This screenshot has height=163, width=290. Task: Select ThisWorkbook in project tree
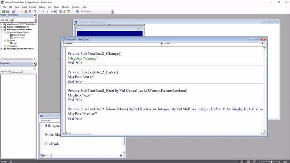[x=19, y=38]
